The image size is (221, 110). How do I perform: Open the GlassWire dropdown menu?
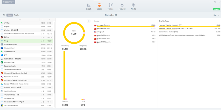click(8, 2)
